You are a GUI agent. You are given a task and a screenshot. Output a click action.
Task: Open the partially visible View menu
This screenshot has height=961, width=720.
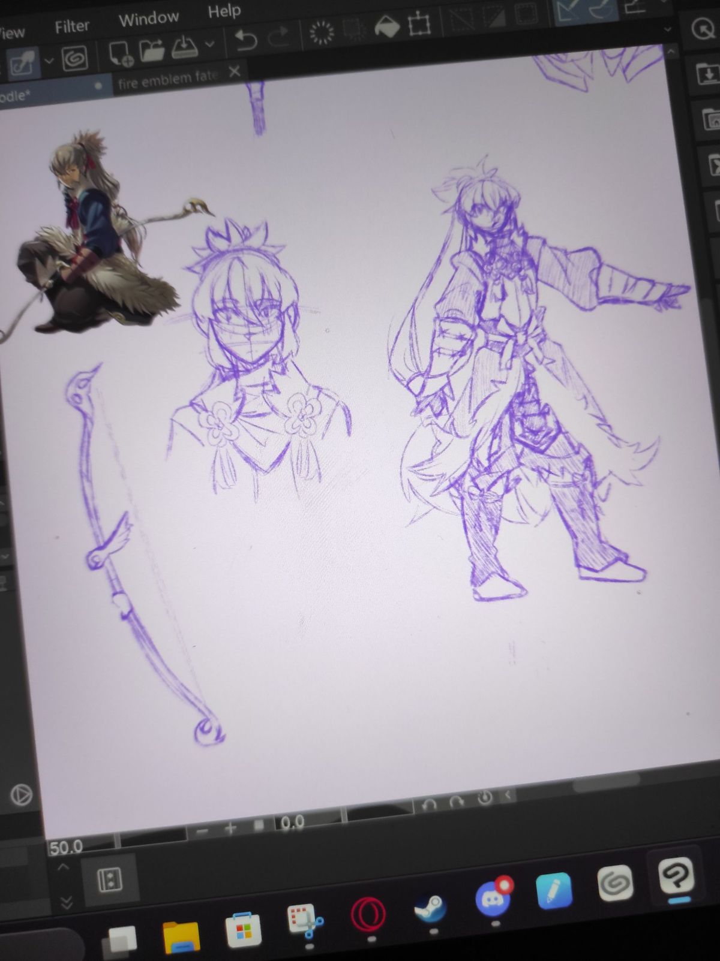pyautogui.click(x=12, y=32)
